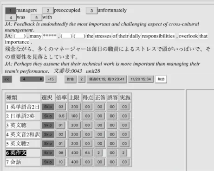Click the 上限 column header
214x171 pixels.
[75, 97]
